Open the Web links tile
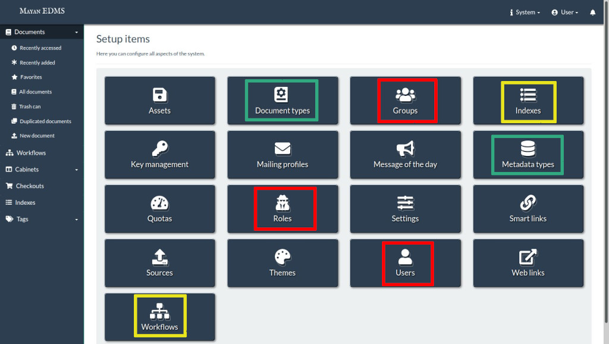 point(528,263)
